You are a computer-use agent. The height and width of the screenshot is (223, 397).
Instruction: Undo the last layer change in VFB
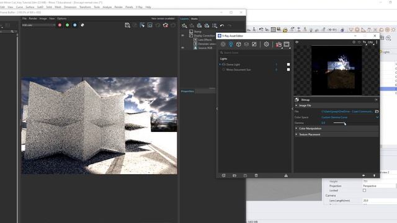(x=222, y=25)
